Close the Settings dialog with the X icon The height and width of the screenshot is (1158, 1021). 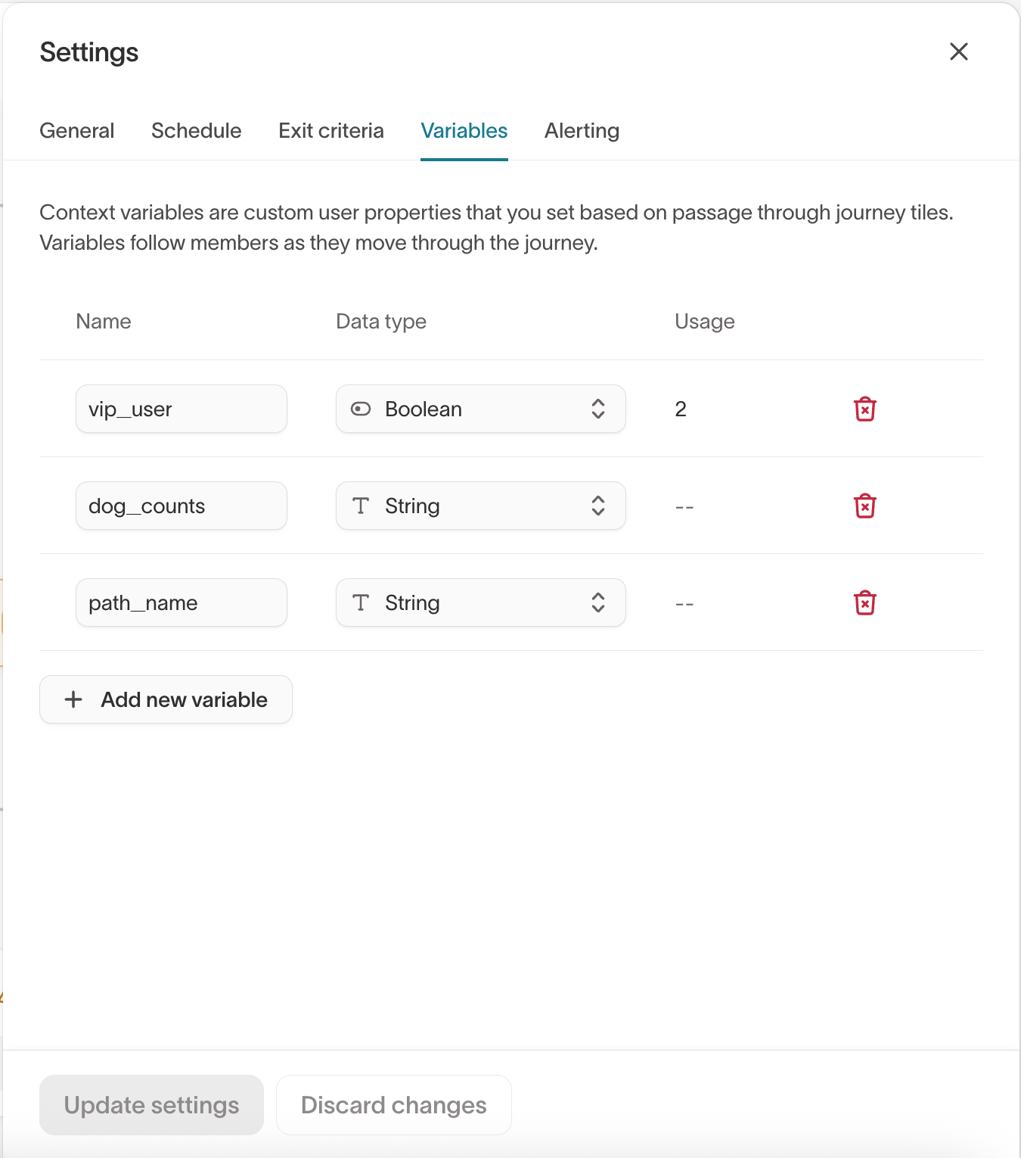[x=958, y=51]
